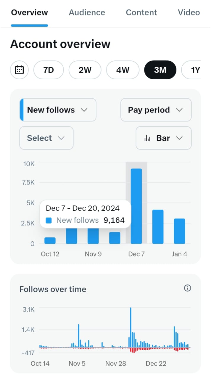Click the blue legend square in tooltip
The height and width of the screenshot is (379, 211).
[x=49, y=220]
